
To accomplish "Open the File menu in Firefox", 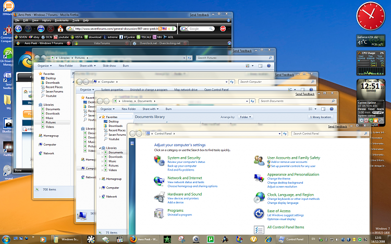I will [x=17, y=20].
